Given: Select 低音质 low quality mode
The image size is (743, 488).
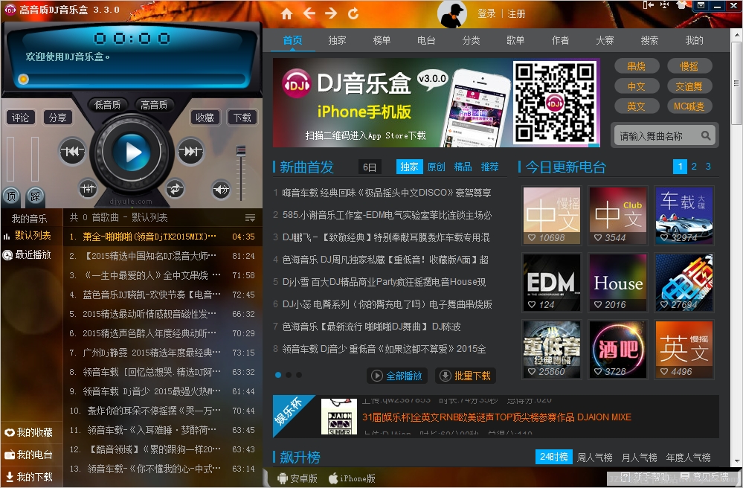Looking at the screenshot, I should coord(108,105).
